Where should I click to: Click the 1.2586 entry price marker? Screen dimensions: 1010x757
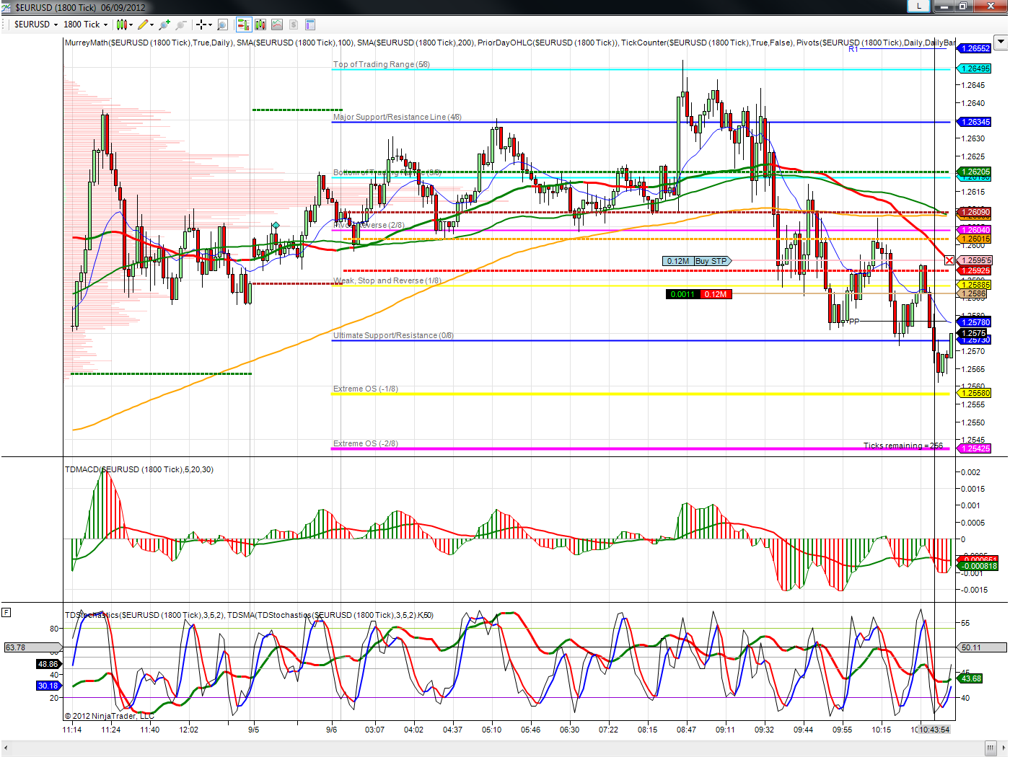tap(972, 293)
